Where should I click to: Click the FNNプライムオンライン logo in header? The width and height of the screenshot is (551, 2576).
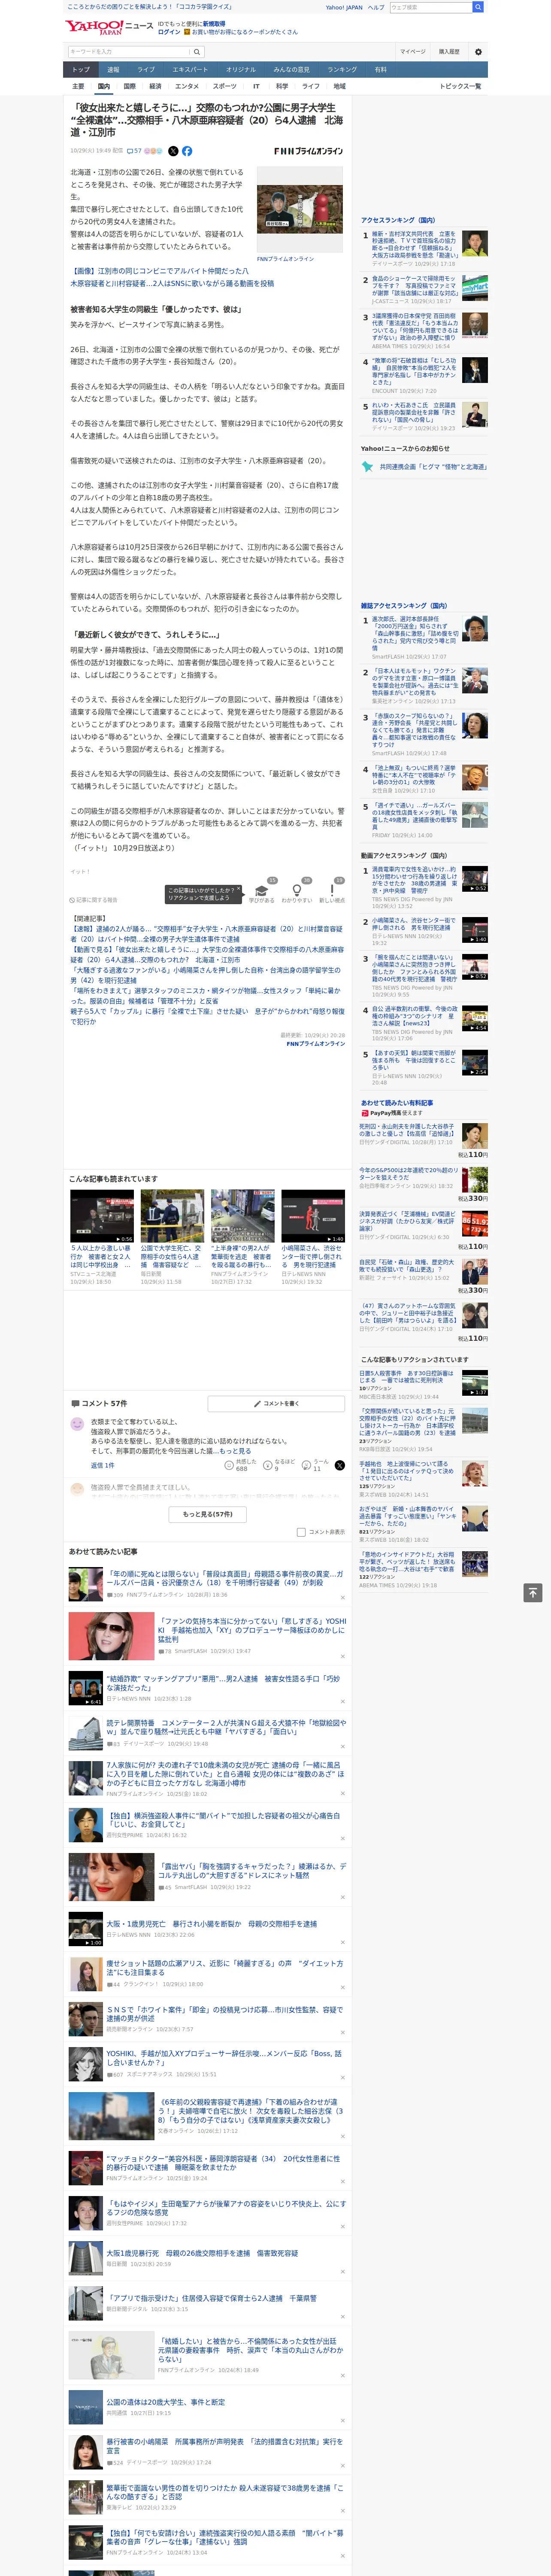pos(308,151)
